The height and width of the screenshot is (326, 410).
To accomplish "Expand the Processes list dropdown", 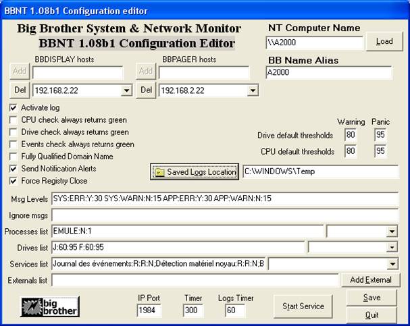I will (392, 232).
